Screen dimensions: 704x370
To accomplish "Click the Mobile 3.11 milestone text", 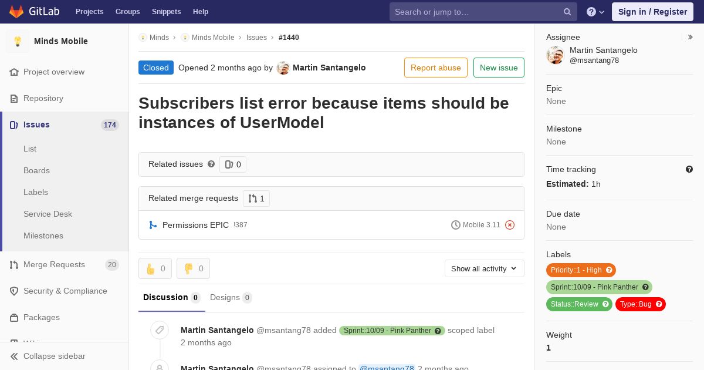I will pyautogui.click(x=482, y=225).
